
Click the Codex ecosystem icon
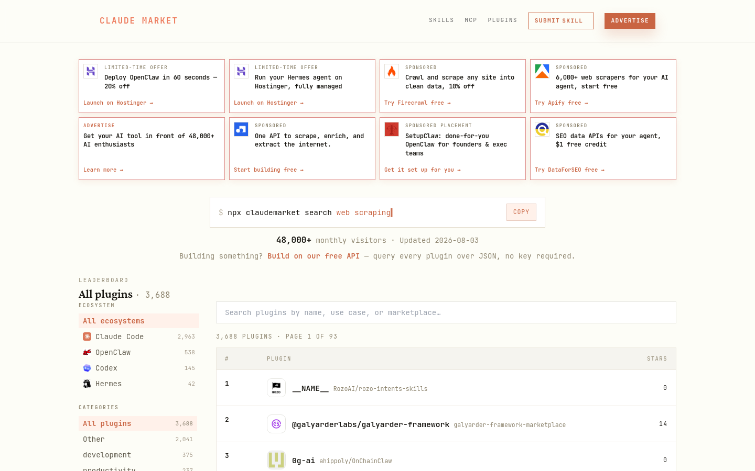87,368
